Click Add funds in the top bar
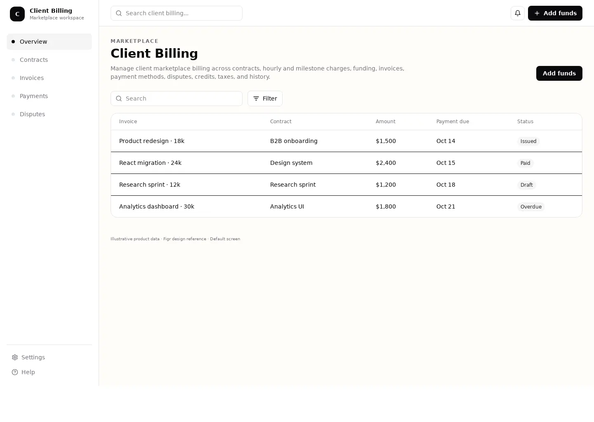Image resolution: width=594 pixels, height=422 pixels. [x=555, y=13]
